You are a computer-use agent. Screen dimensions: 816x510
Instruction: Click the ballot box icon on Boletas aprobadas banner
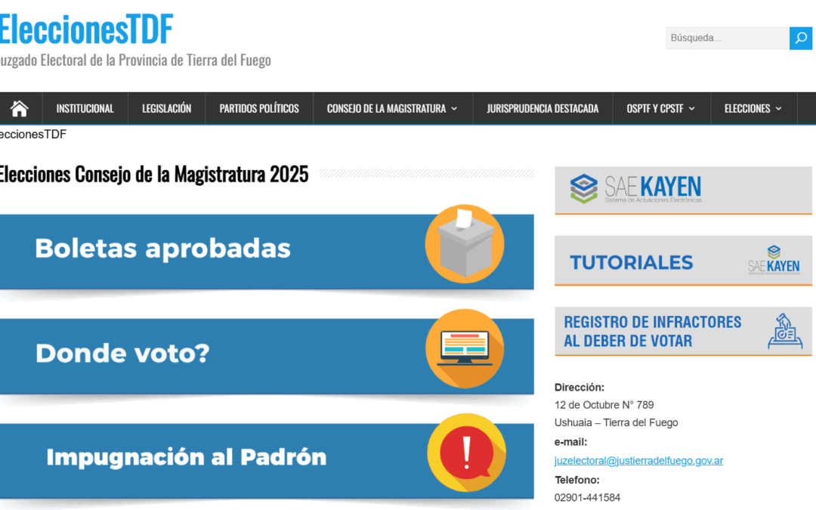[465, 244]
